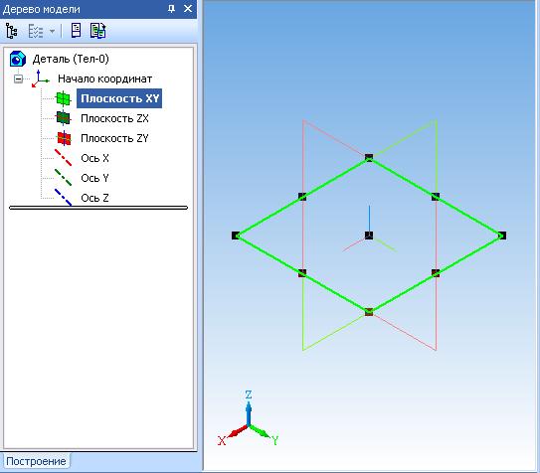The image size is (540, 473).
Task: Click the Дерево модели panel title
Action: (42, 9)
